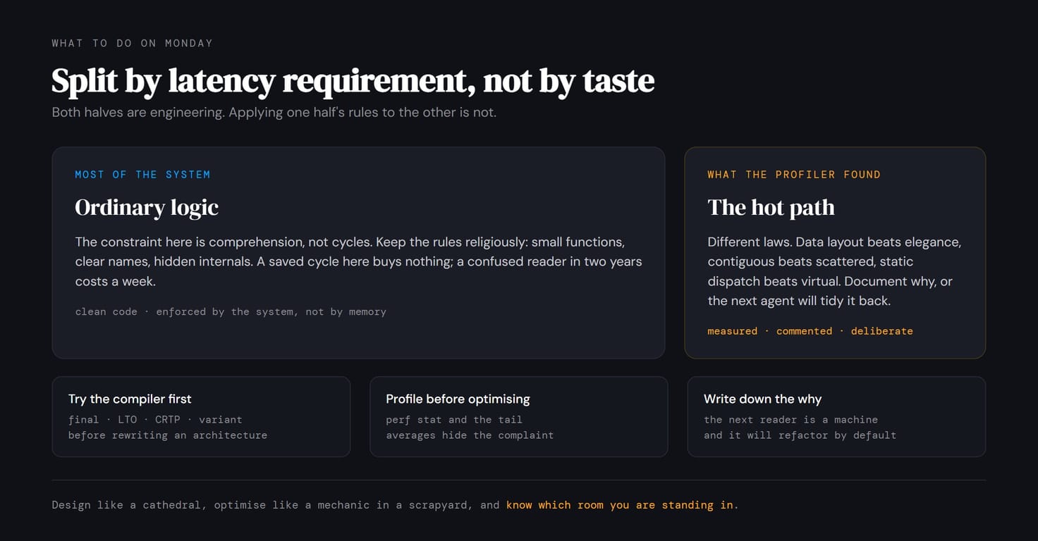Select the "Write down the why" title
The height and width of the screenshot is (541, 1038).
[762, 399]
